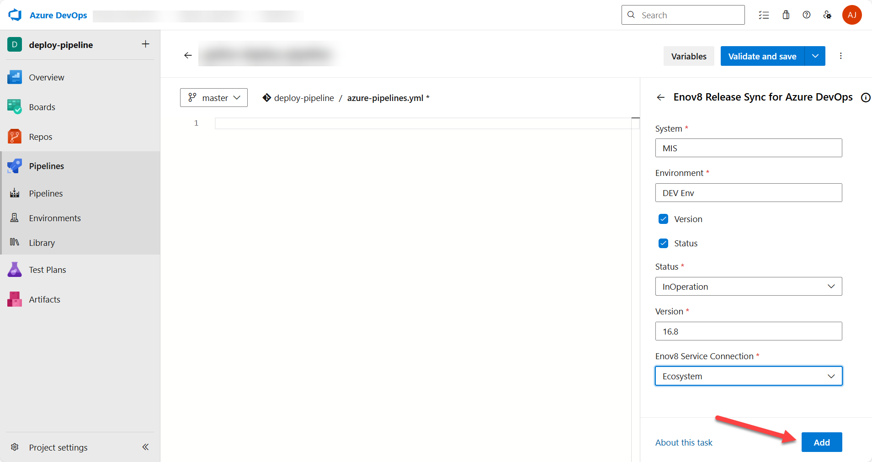Click the Version input field with 16.8
Viewport: 872px width, 462px height.
tap(748, 331)
